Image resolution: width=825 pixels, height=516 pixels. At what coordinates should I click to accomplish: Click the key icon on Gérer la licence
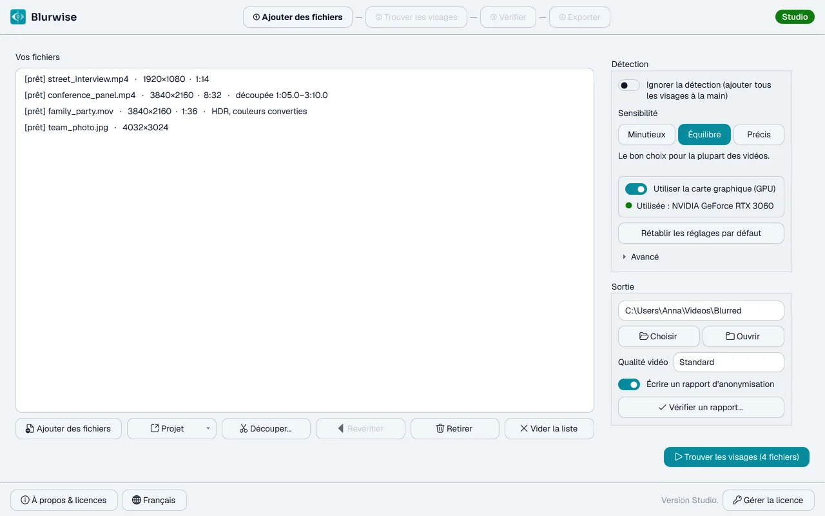click(737, 500)
